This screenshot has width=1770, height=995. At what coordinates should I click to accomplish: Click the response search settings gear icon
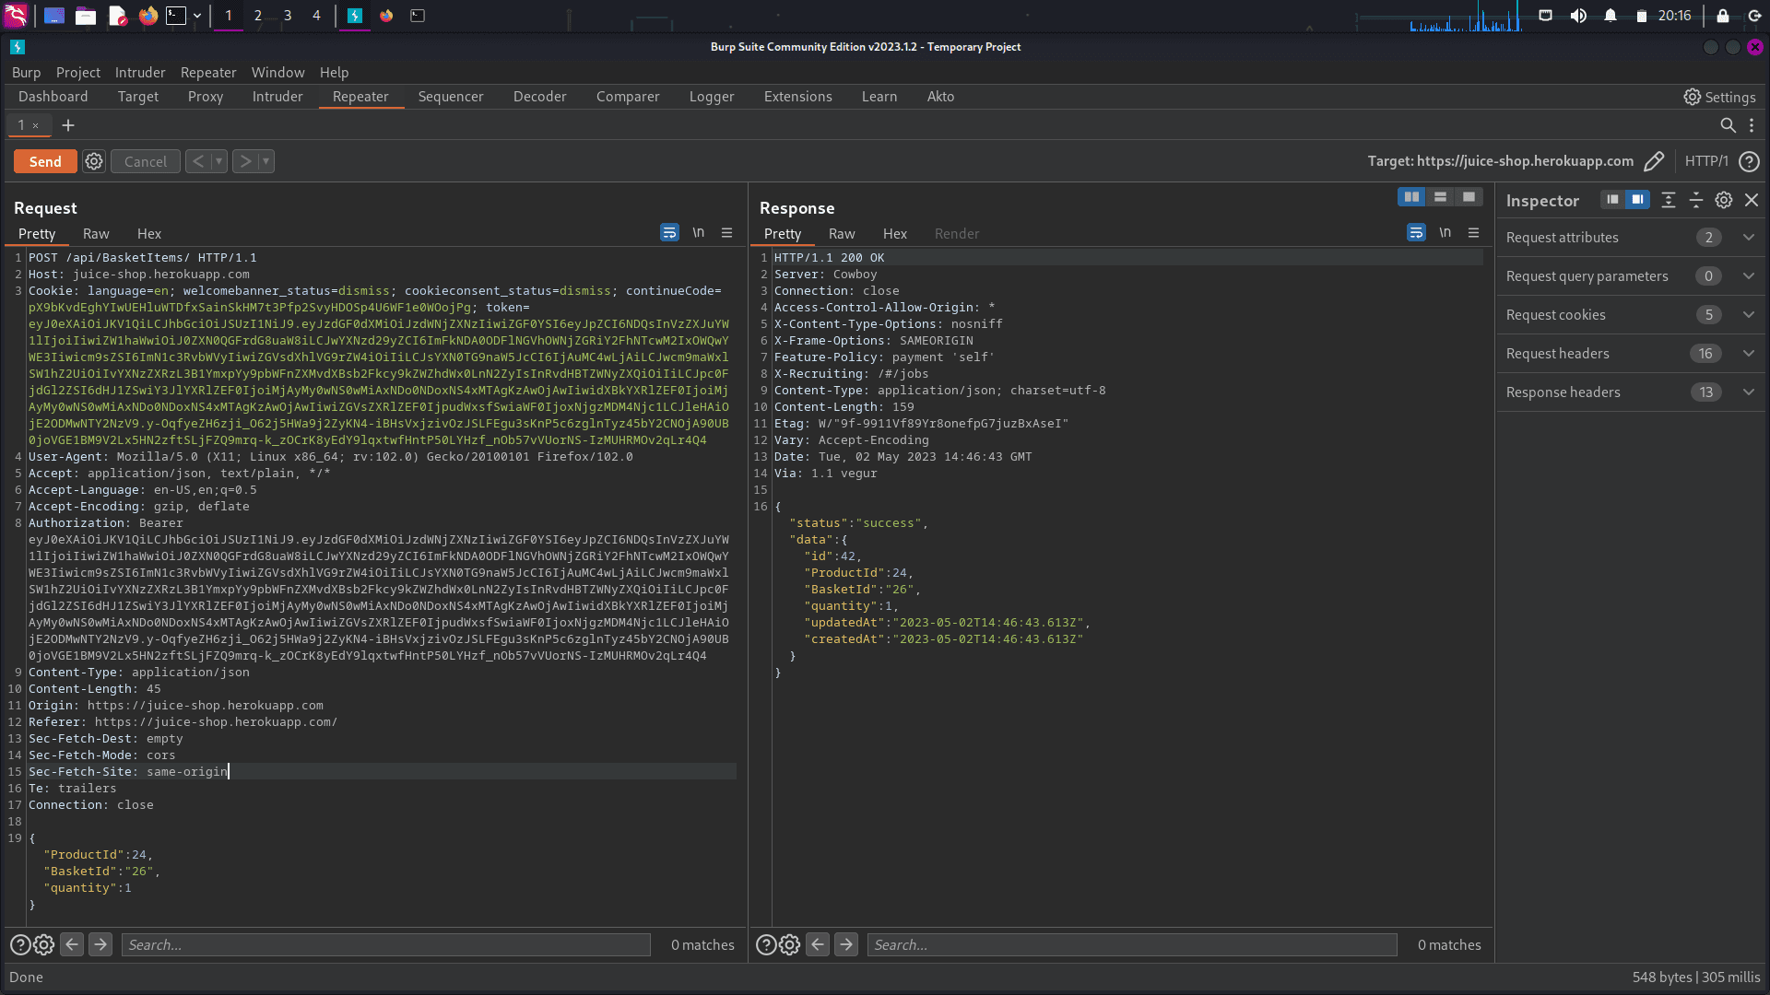click(790, 944)
